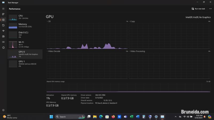Select Wi-Fi in the performance list
This screenshot has width=214, height=120.
[x=25, y=44]
